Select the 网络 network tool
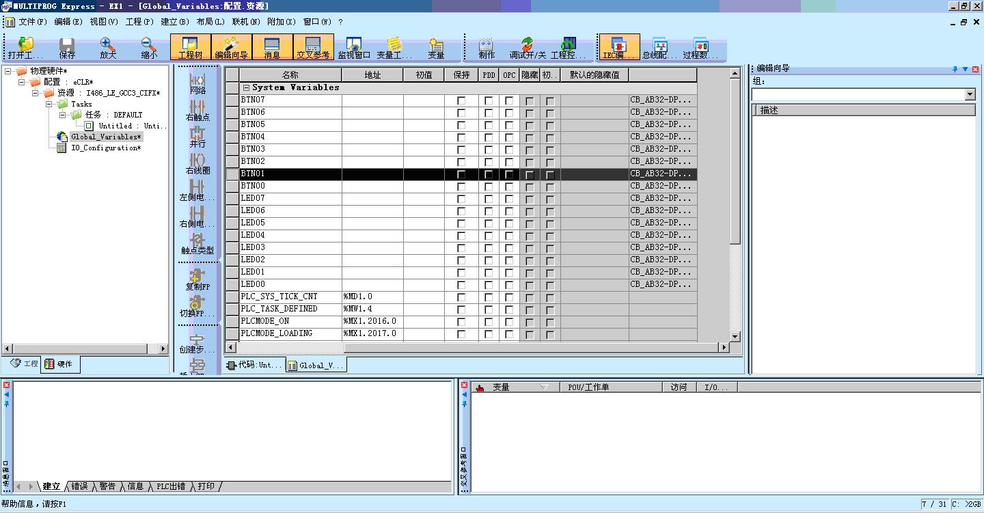This screenshot has width=984, height=513. click(197, 82)
